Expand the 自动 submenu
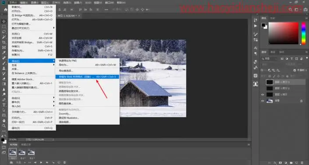This screenshot has height=165, width=309. click(32, 98)
